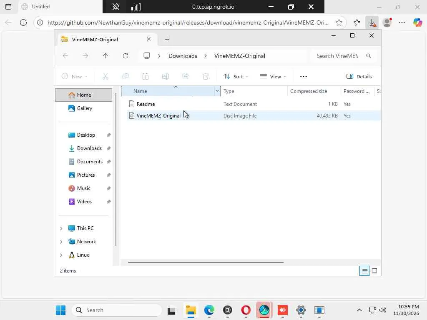Open the Copilot icon in browser
Viewport: 427px width, 320px height.
[417, 22]
